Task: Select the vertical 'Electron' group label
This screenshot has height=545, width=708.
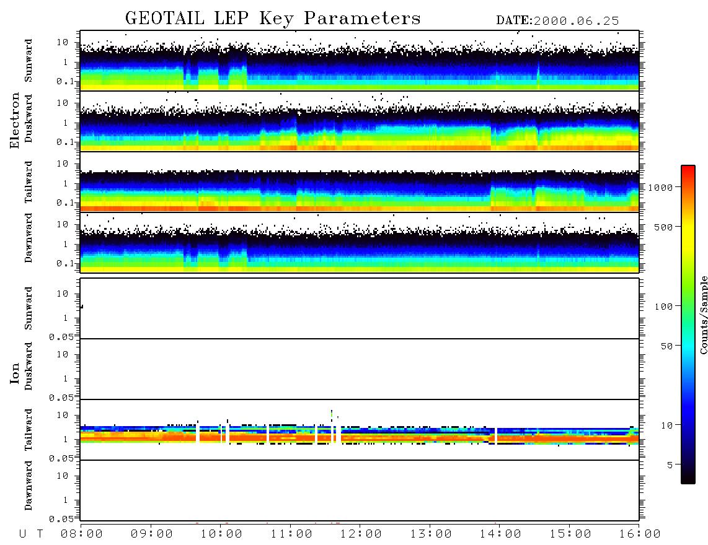Action: point(14,121)
